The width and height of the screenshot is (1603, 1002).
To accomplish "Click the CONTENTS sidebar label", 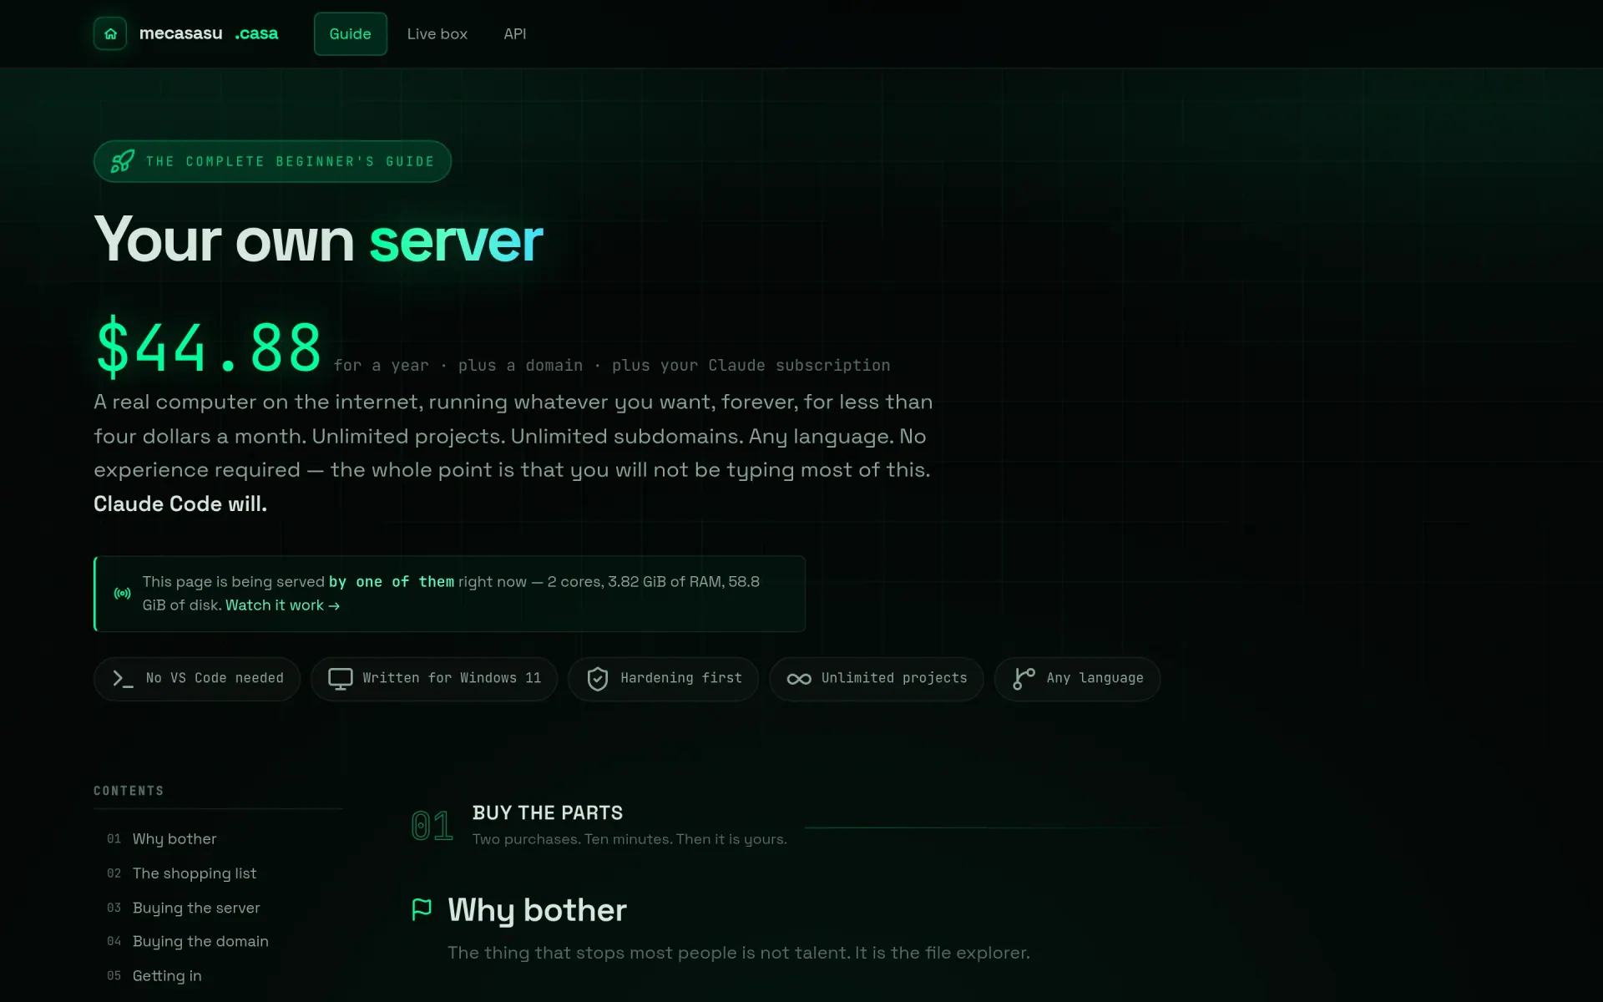I will 129,791.
